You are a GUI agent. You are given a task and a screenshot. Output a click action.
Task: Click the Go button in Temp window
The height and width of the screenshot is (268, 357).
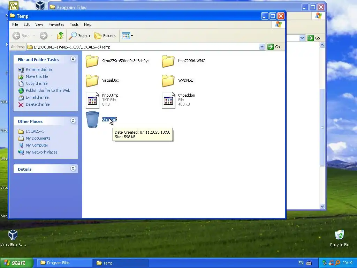(274, 47)
